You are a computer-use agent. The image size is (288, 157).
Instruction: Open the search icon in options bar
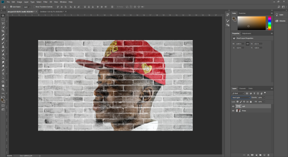pyautogui.click(x=279, y=7)
